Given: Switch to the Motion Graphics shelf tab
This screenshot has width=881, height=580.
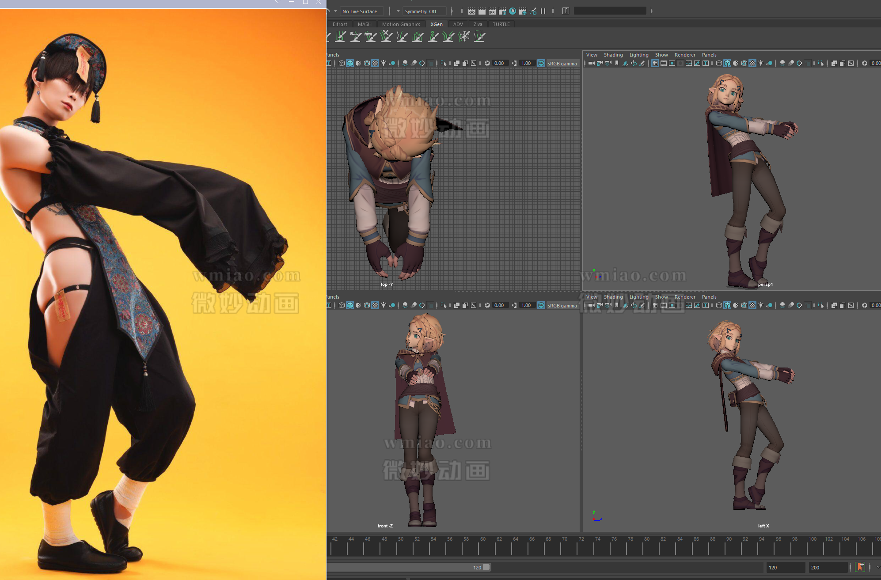Looking at the screenshot, I should [x=401, y=24].
